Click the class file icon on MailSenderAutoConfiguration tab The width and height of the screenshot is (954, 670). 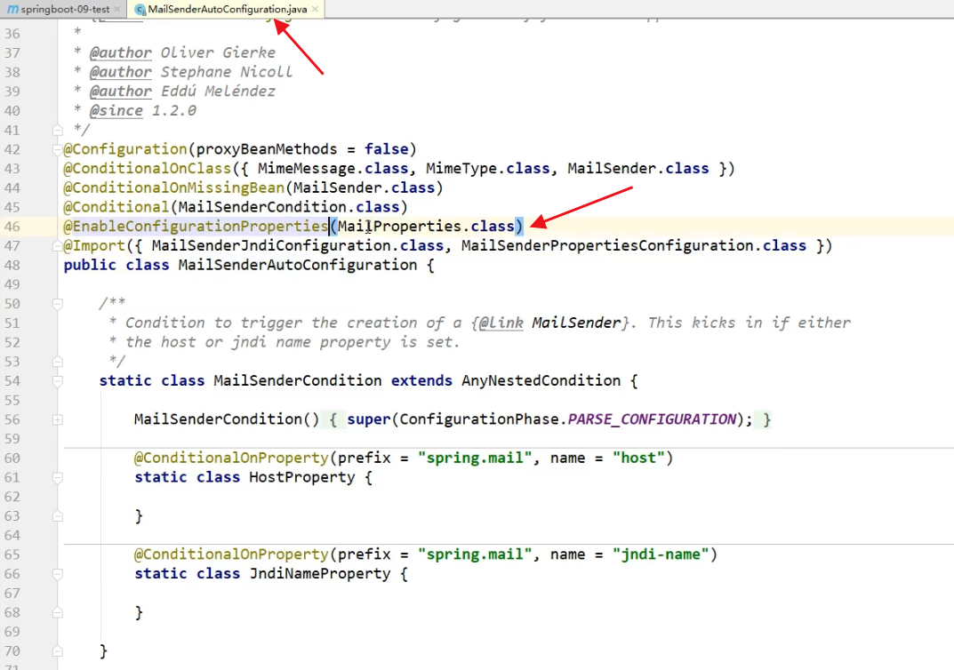140,9
